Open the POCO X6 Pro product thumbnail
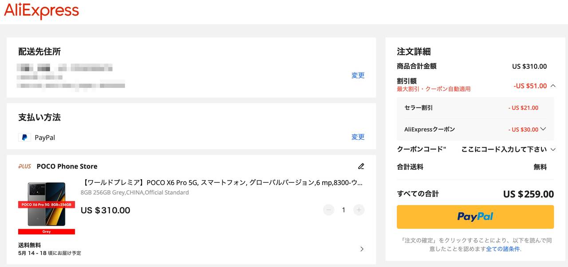 pos(47,206)
